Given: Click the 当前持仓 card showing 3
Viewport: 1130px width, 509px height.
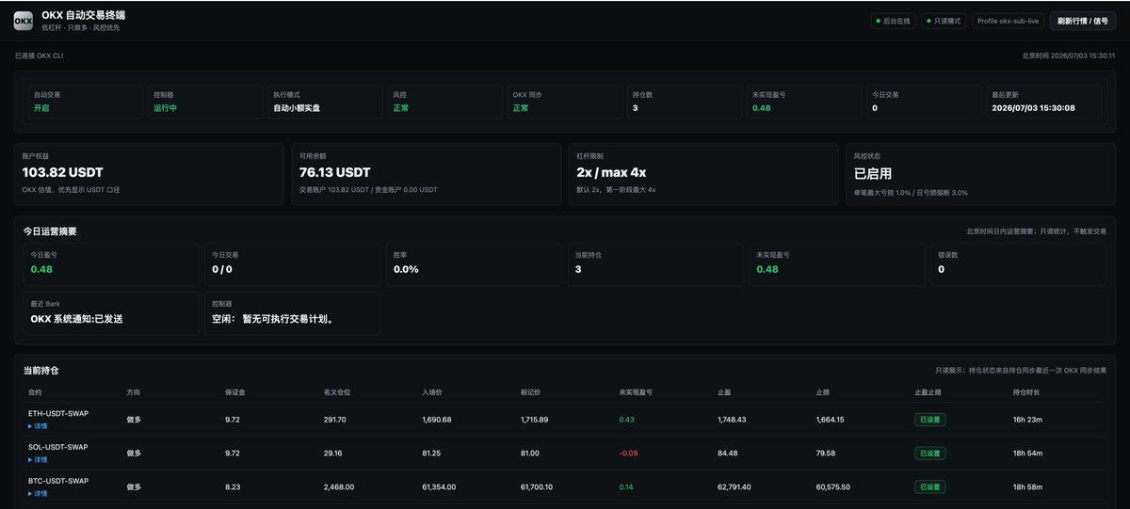Looking at the screenshot, I should tap(655, 263).
